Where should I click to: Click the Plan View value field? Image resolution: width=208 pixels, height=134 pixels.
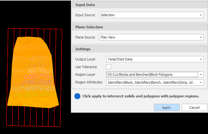(x=151, y=37)
